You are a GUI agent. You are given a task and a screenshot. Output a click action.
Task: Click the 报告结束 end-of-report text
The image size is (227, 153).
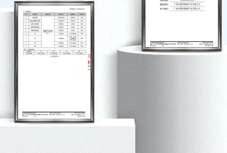click(54, 56)
